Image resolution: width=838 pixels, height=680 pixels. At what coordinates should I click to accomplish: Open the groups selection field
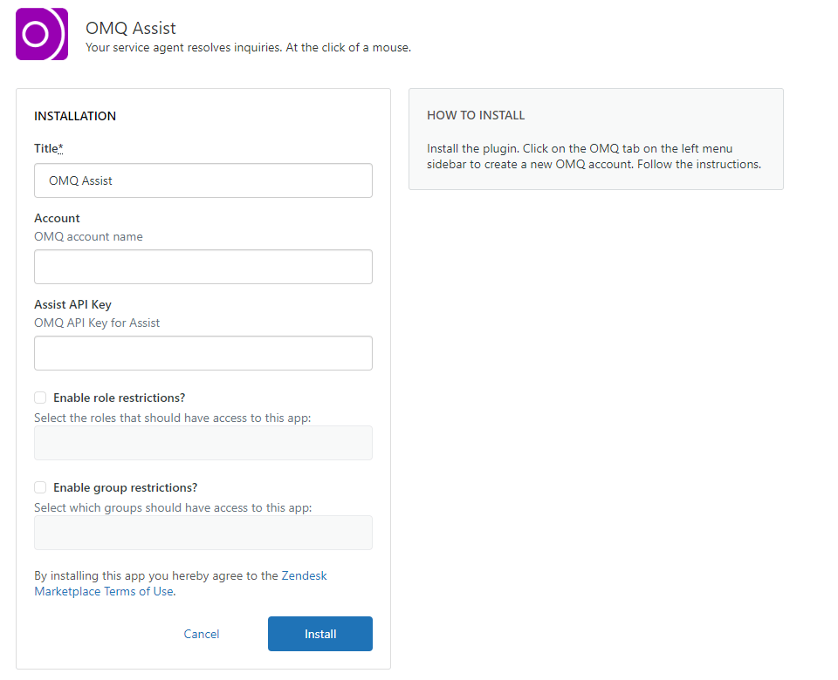coord(203,533)
